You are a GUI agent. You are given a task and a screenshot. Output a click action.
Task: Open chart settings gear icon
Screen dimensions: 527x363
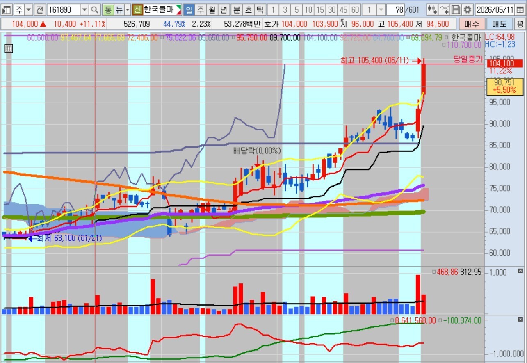pos(468,9)
